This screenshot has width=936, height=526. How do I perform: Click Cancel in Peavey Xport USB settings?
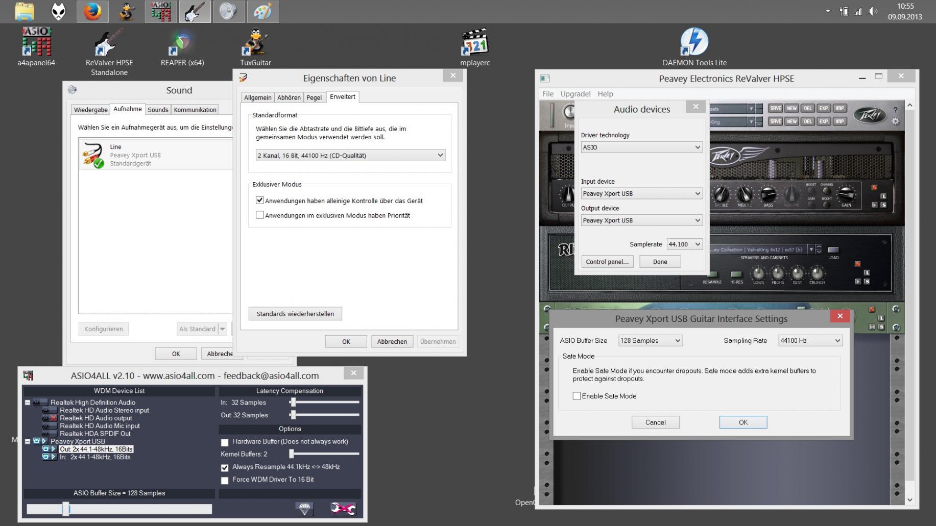pyautogui.click(x=655, y=422)
